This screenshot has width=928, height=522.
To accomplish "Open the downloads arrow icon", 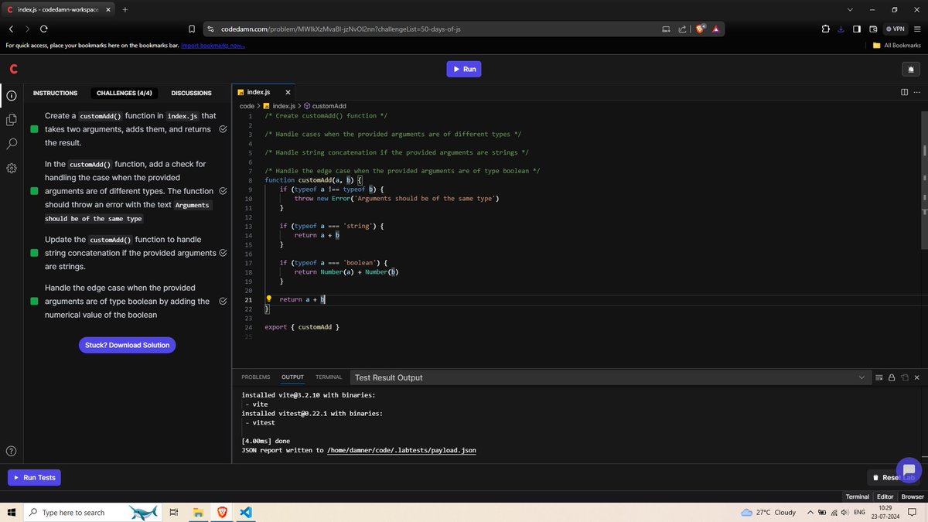I will (841, 29).
